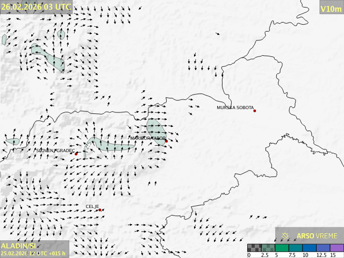Click the elongated shaded wind zone in upper left
Image resolution: width=344 pixels, height=258 pixels.
tap(48, 57)
